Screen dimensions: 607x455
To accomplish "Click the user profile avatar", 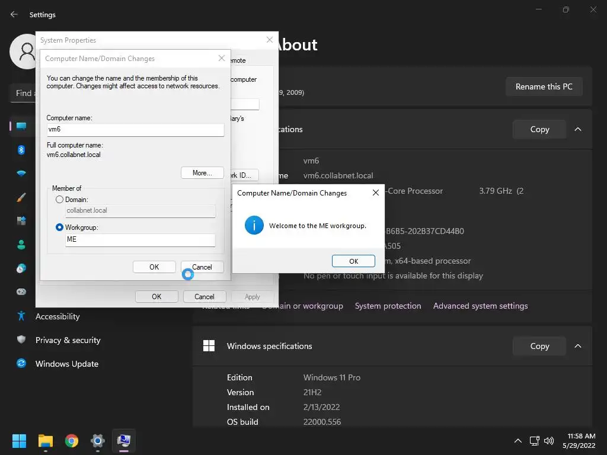I will 23,51.
